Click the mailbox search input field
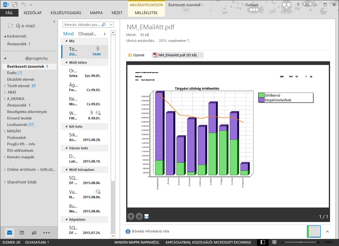Viewport: 339px width, 246px height. 82,25
